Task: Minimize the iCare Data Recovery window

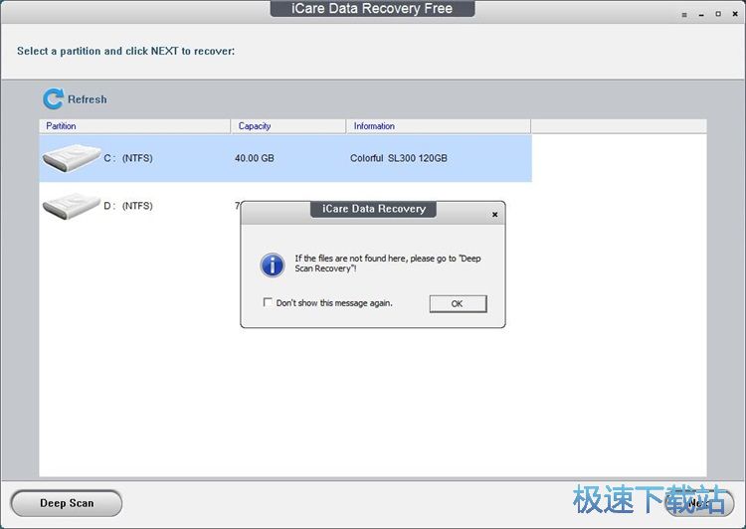Action: click(x=701, y=15)
